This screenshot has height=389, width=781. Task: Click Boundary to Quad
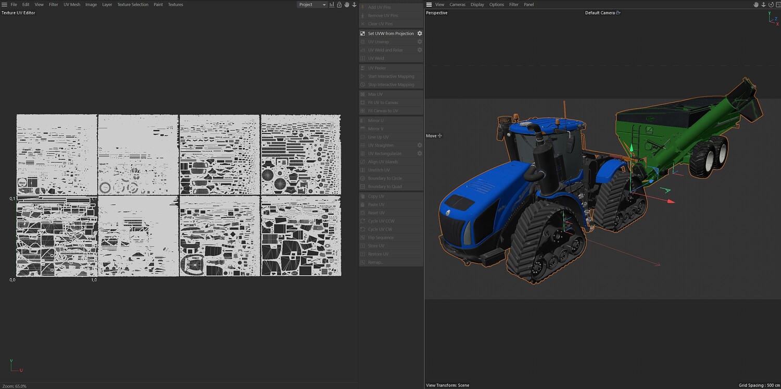[385, 187]
